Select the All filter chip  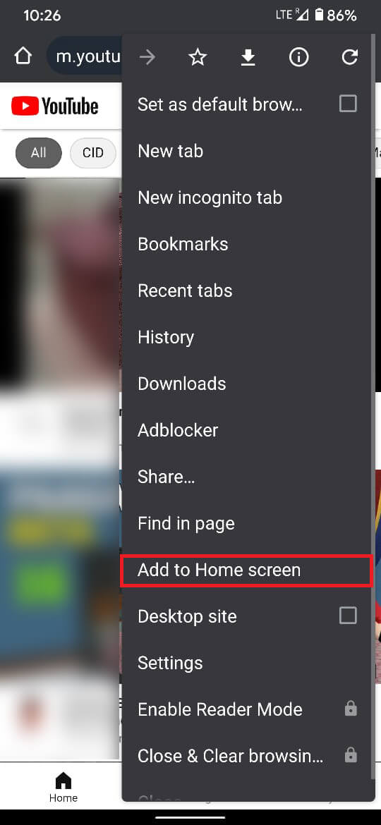click(38, 153)
